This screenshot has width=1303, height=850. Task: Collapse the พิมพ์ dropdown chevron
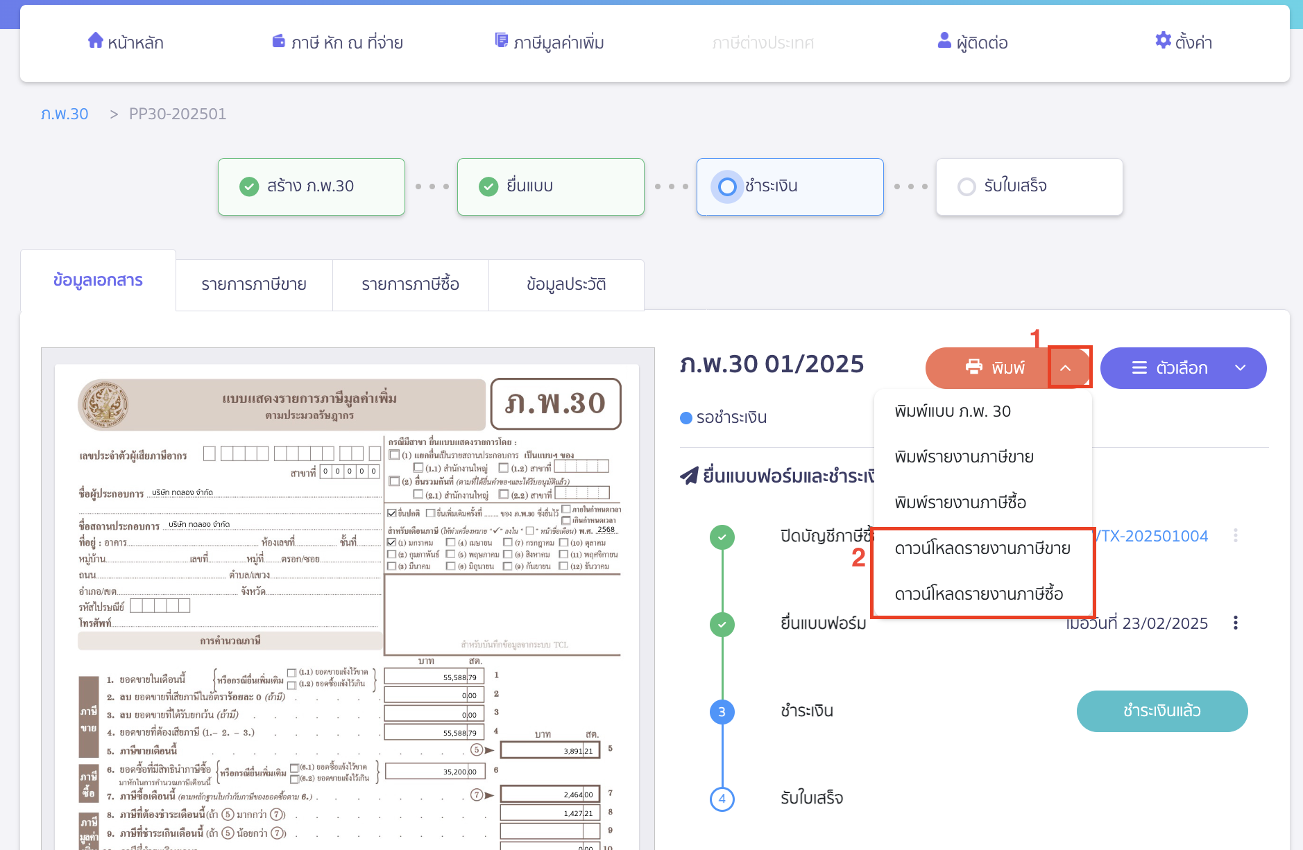1066,368
